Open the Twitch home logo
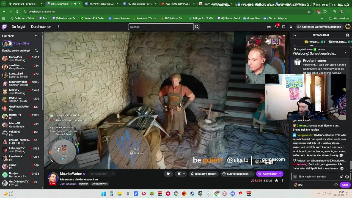The width and height of the screenshot is (352, 198). coord(4,27)
